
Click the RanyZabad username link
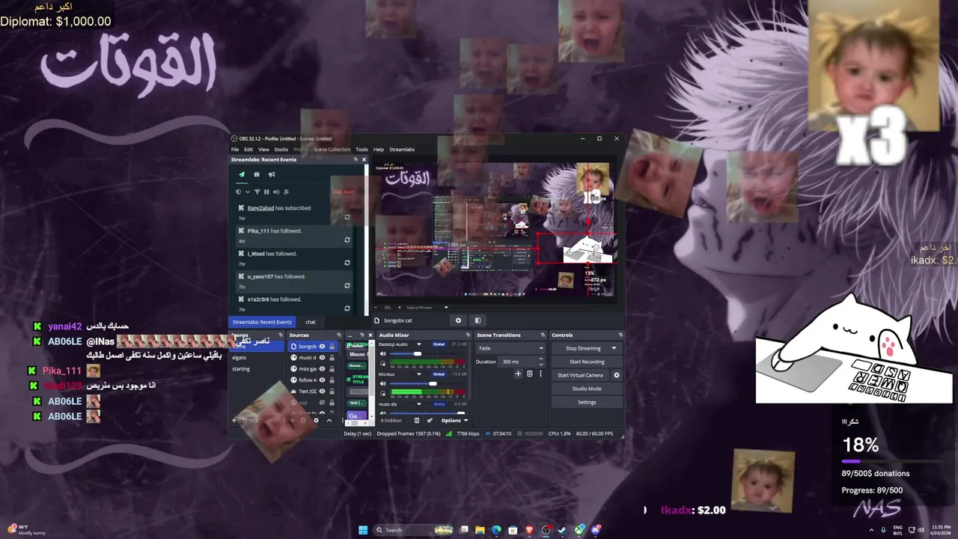tap(260, 208)
